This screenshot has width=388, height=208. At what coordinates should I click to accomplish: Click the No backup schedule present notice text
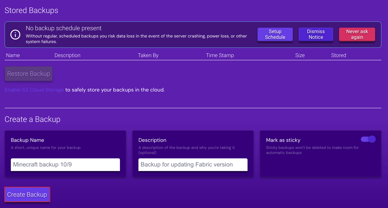pos(63,28)
